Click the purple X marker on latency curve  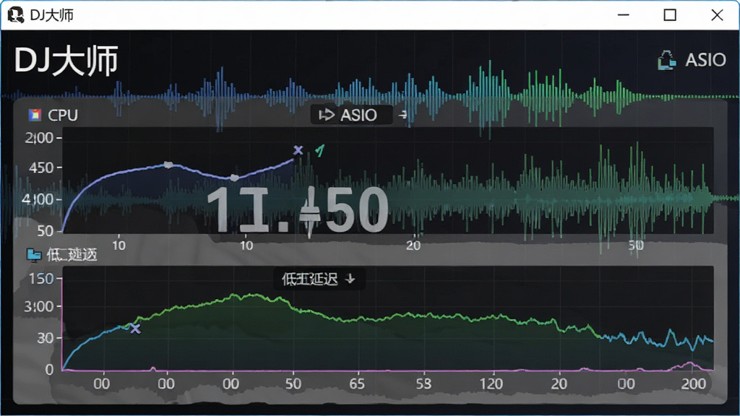click(x=135, y=329)
